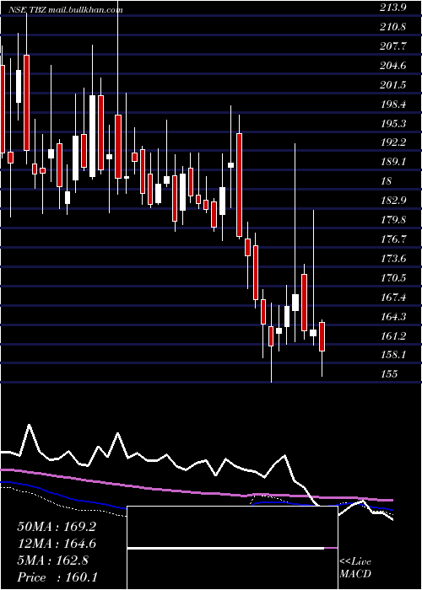This screenshot has width=422, height=590.
Task: Click the 167.4 price level label
Action: [x=393, y=297]
